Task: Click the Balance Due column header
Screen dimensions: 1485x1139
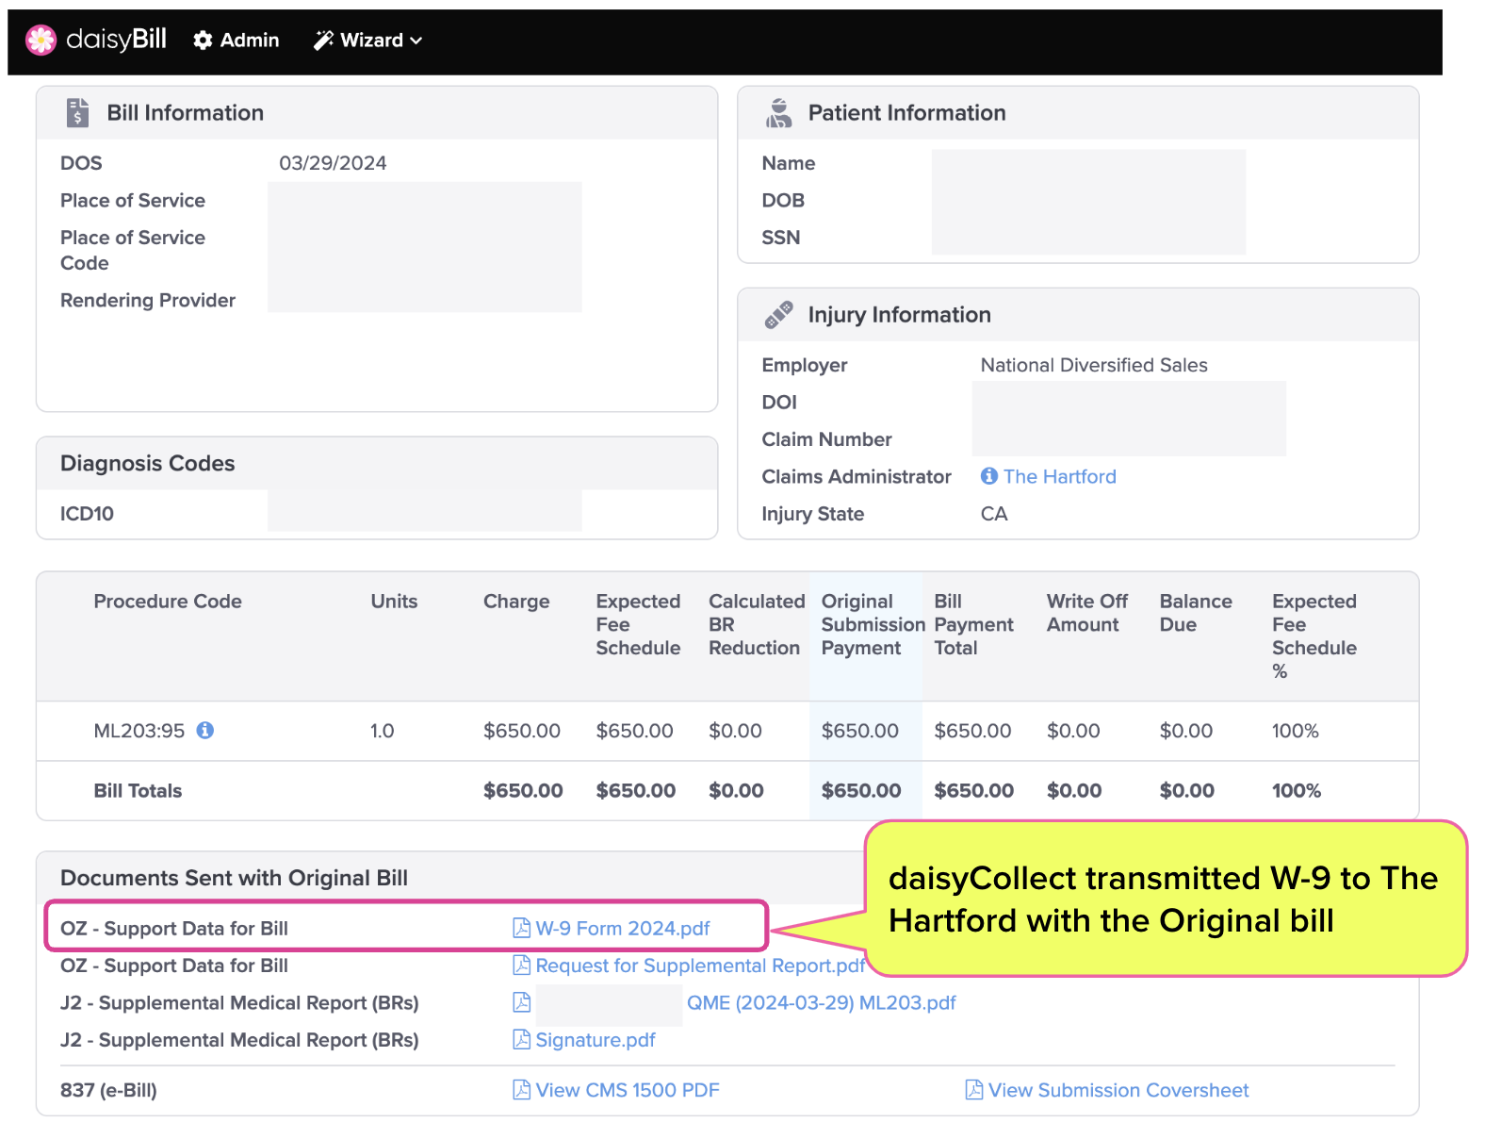Action: tap(1196, 613)
